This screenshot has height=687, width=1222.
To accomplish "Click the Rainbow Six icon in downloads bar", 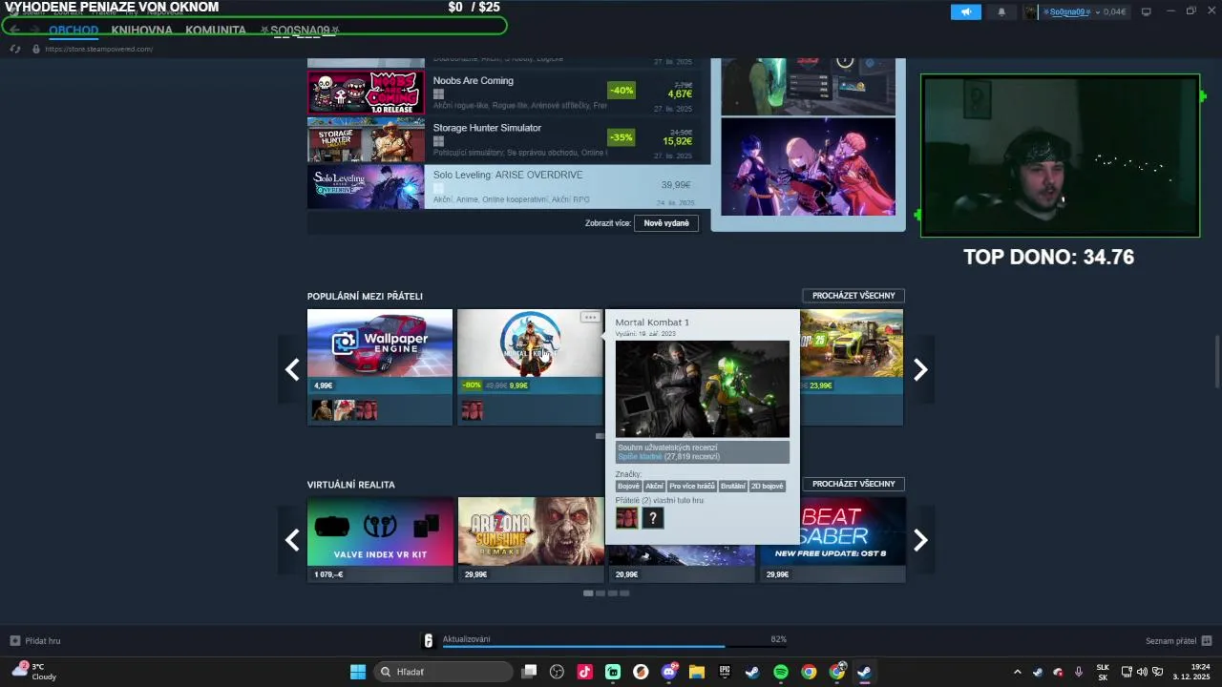I will click(429, 641).
